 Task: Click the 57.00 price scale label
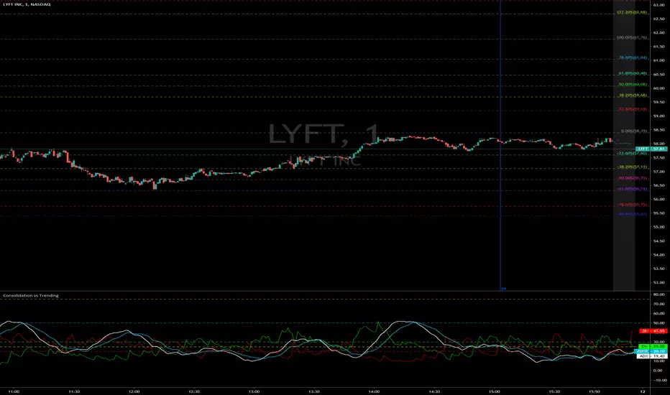(658, 172)
